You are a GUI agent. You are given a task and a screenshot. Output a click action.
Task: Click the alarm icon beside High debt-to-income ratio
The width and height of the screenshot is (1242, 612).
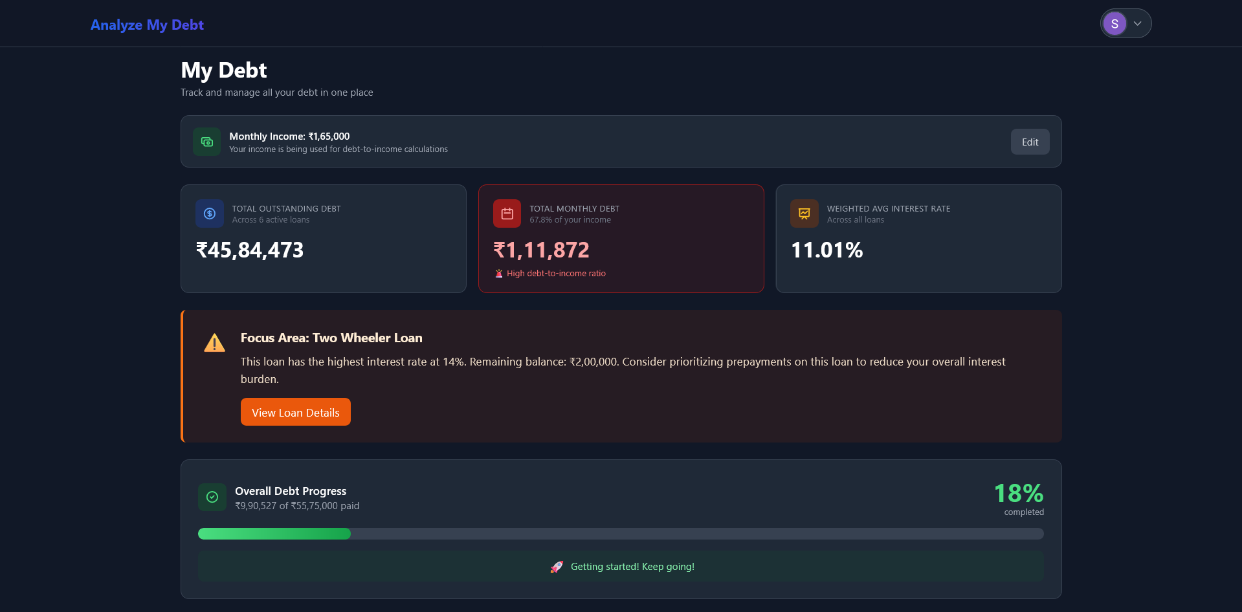(498, 273)
